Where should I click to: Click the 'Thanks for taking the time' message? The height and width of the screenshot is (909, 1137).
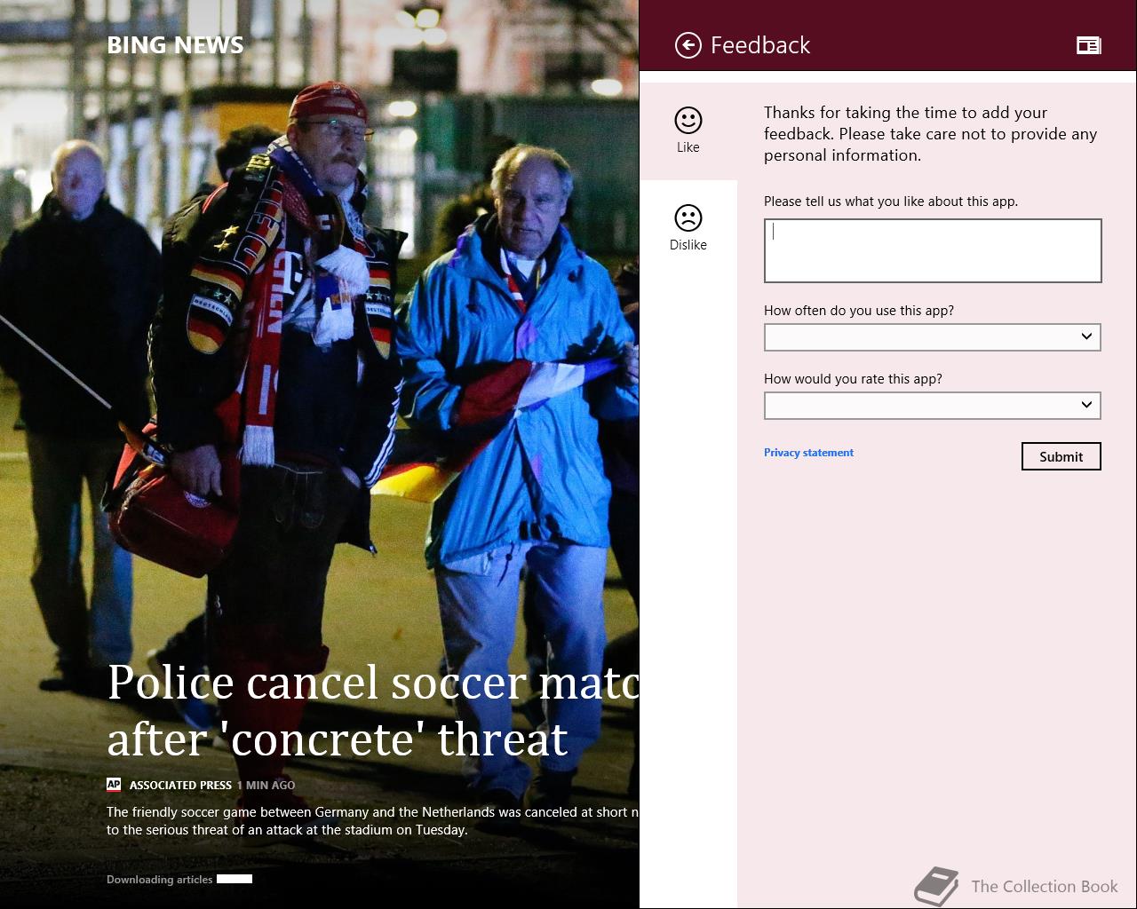pos(930,134)
